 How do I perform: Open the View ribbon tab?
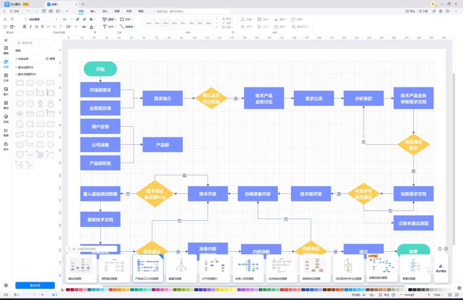click(117, 11)
